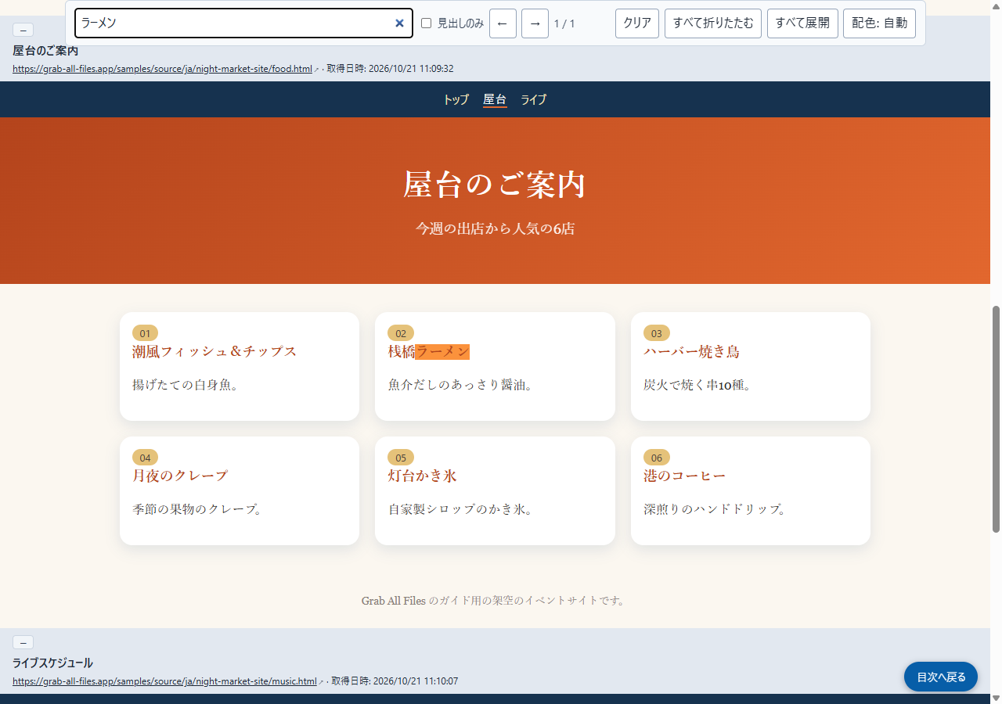Click the ハーバー焼き鳥 card title
1002x704 pixels.
coord(691,351)
